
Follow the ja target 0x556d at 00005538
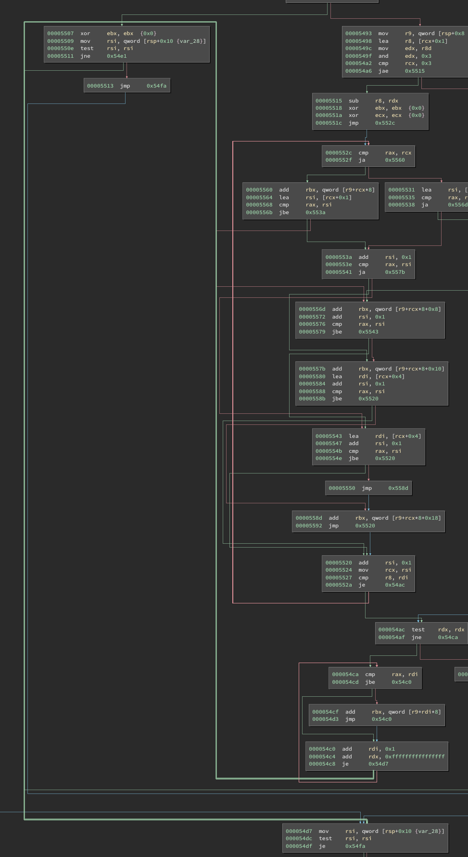click(x=457, y=205)
